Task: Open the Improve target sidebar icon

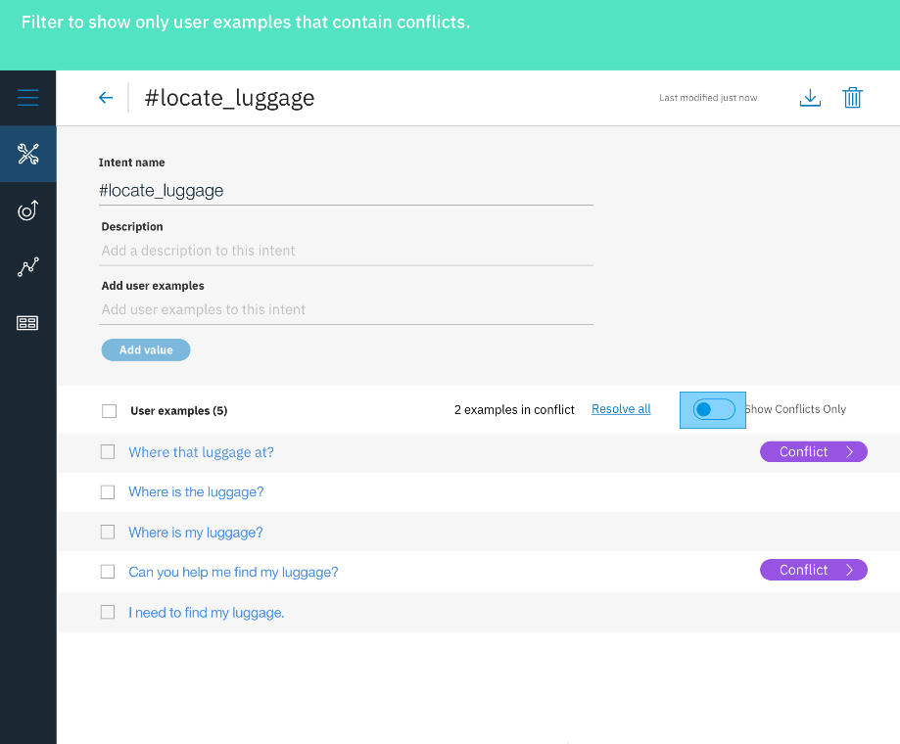Action: pos(27,210)
